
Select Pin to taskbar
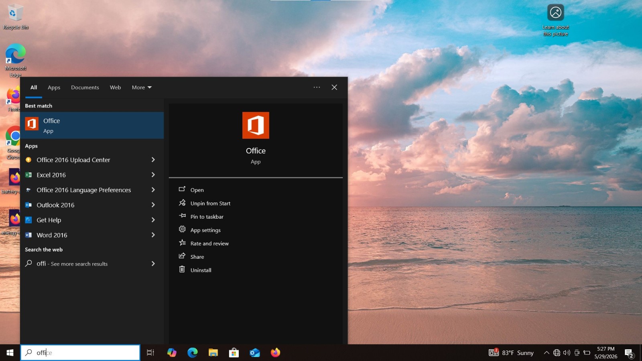(207, 217)
